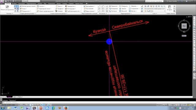Select the Обрезать (Trim) tool
196x110 pixels.
(x=134, y=6)
